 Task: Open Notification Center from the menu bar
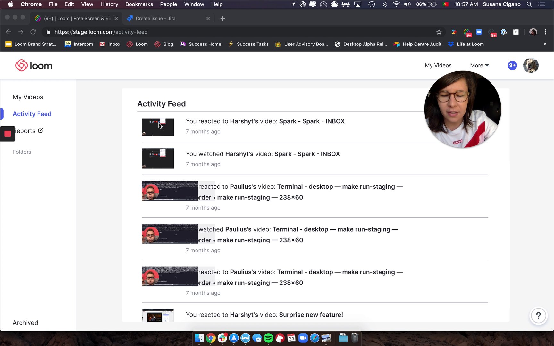click(542, 4)
